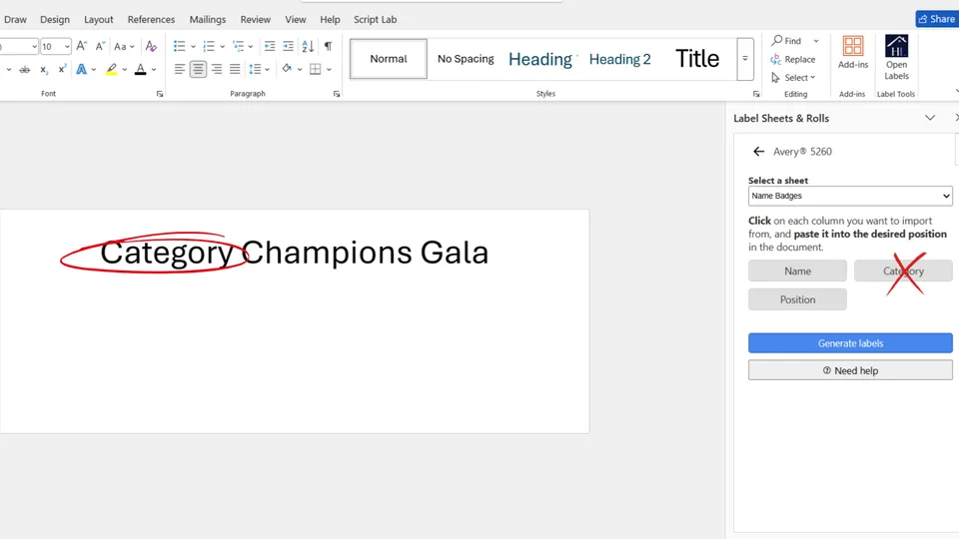Open the Mailings tab
Image resolution: width=959 pixels, height=539 pixels.
point(208,20)
